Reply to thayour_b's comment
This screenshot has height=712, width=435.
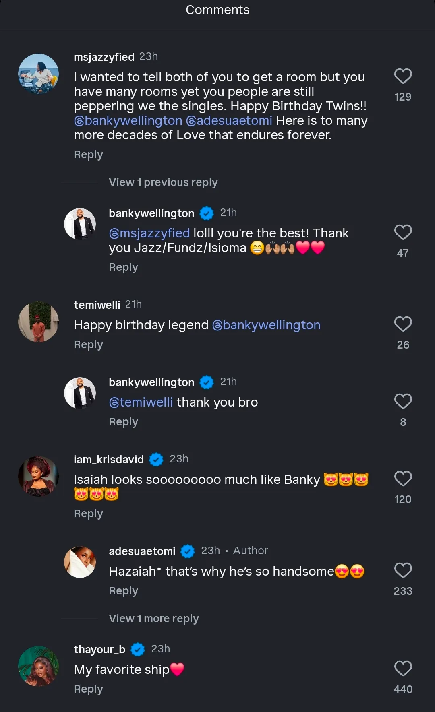(88, 689)
